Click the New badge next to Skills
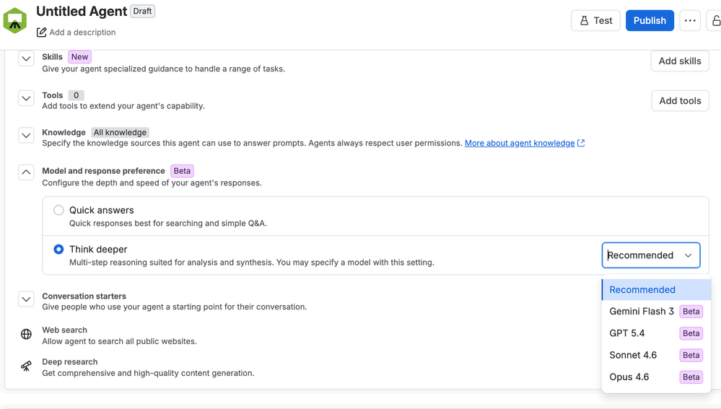721x409 pixels. (79, 57)
